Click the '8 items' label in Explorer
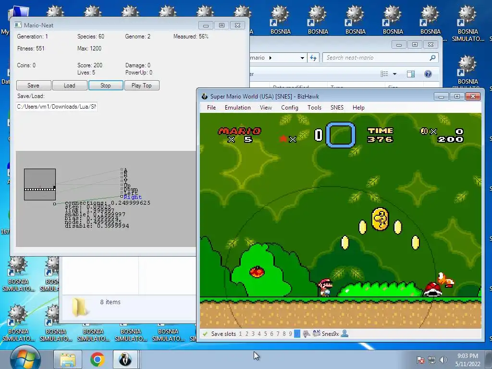This screenshot has height=369, width=492. pyautogui.click(x=110, y=302)
